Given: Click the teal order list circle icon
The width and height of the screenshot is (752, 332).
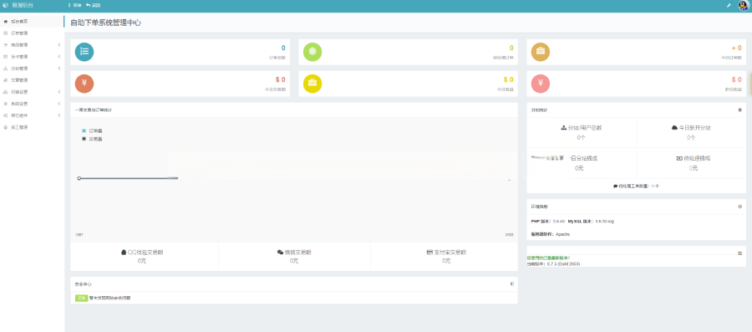Looking at the screenshot, I should pyautogui.click(x=84, y=52).
